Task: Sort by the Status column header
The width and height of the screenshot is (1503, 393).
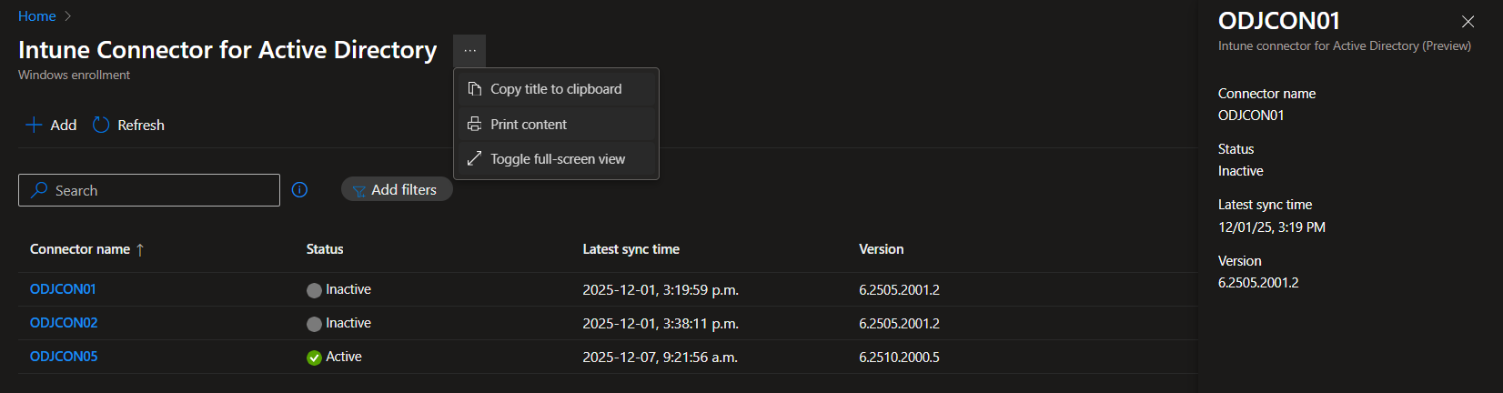Action: tap(325, 249)
